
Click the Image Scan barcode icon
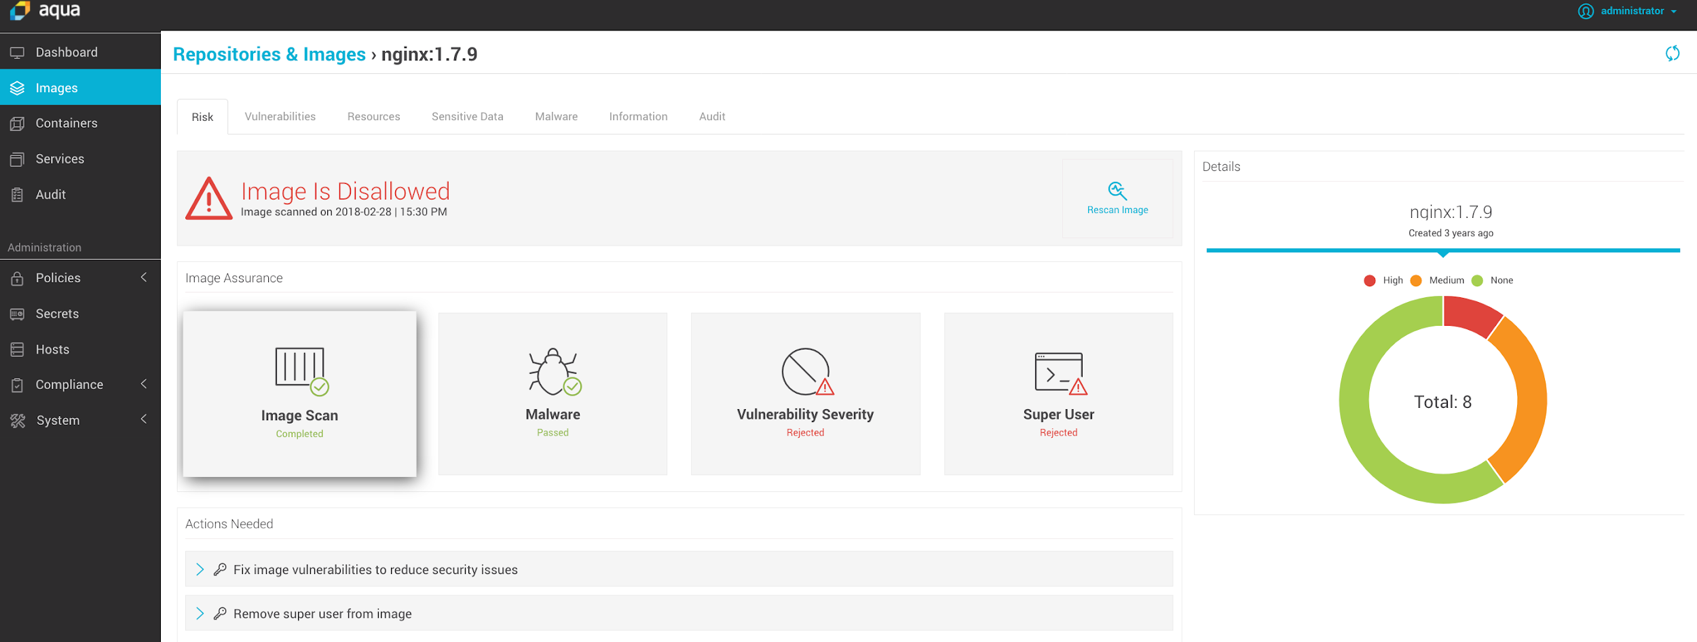point(302,371)
